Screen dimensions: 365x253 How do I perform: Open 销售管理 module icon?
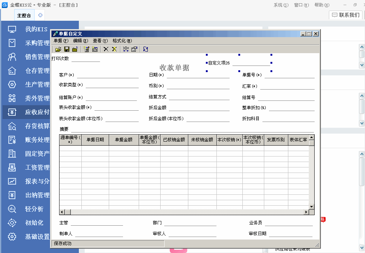[12, 57]
